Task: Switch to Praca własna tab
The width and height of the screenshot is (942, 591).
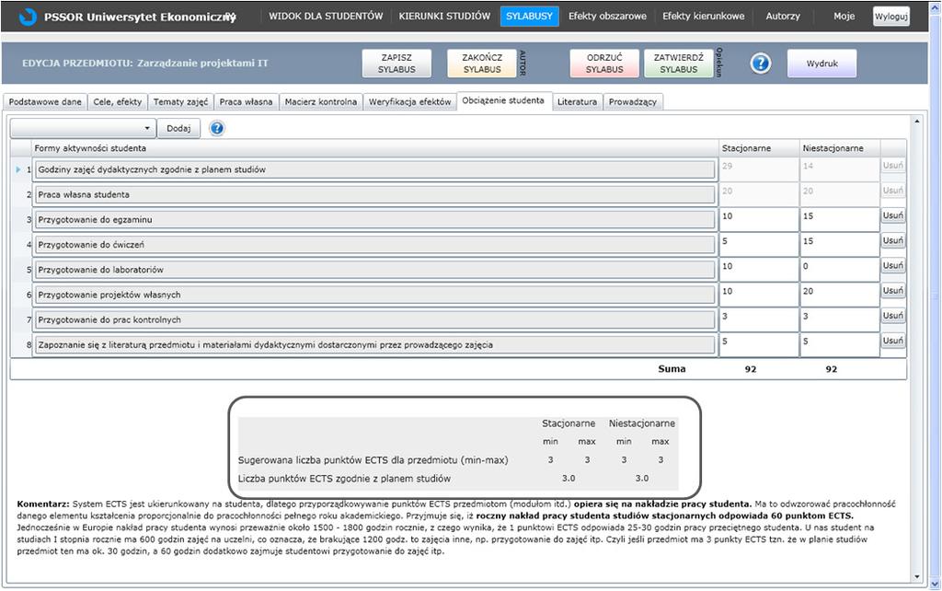Action: (246, 101)
